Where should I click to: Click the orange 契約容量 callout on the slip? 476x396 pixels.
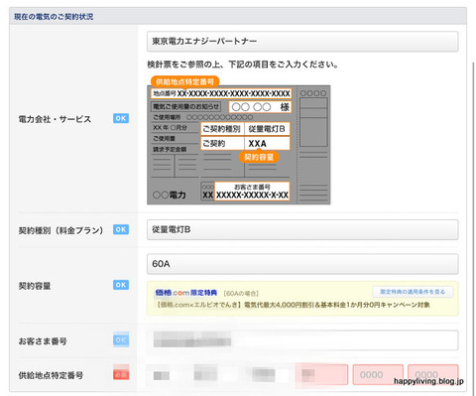tap(259, 157)
